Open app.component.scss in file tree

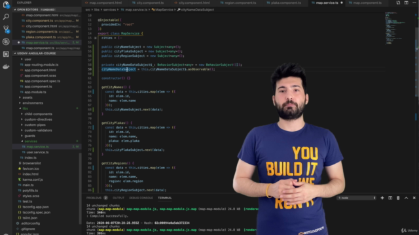[x=41, y=76]
